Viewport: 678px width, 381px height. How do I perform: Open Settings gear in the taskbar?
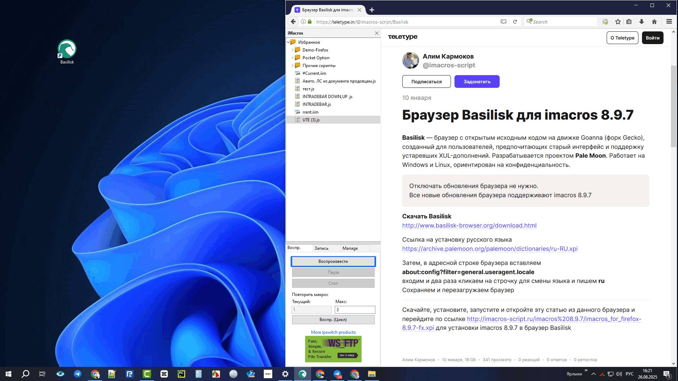285,374
